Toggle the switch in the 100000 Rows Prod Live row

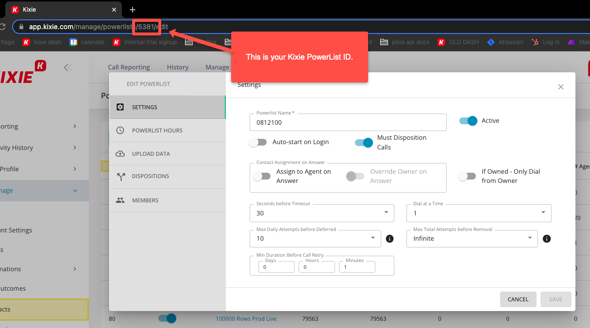(x=167, y=318)
